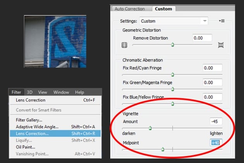The image size is (244, 163).
Task: Click the 'darken' label
Action: click(129, 134)
